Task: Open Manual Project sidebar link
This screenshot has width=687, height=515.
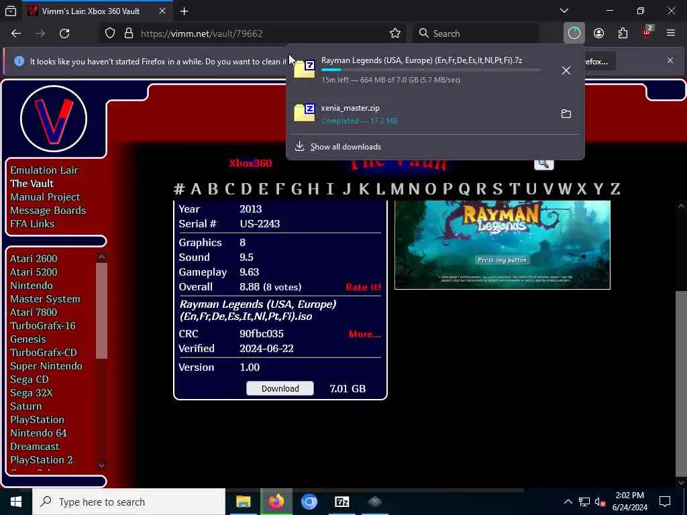Action: tap(45, 197)
